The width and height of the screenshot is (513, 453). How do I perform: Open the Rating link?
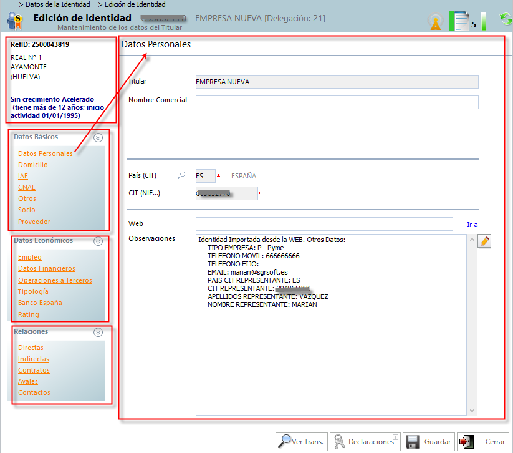coord(29,314)
